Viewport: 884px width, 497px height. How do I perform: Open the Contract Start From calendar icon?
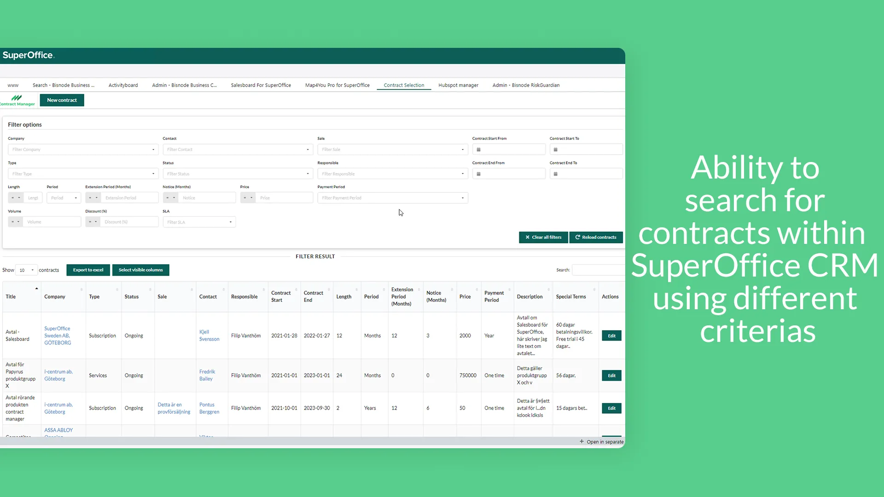coord(478,150)
